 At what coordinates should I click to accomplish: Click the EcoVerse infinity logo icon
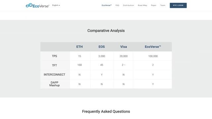(x=29, y=5)
